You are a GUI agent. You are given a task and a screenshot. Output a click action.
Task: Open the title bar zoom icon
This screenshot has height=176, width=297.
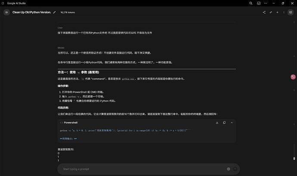[x=251, y=3]
